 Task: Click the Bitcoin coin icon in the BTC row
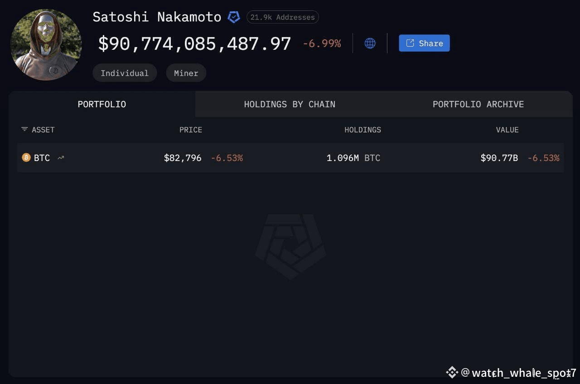click(26, 158)
